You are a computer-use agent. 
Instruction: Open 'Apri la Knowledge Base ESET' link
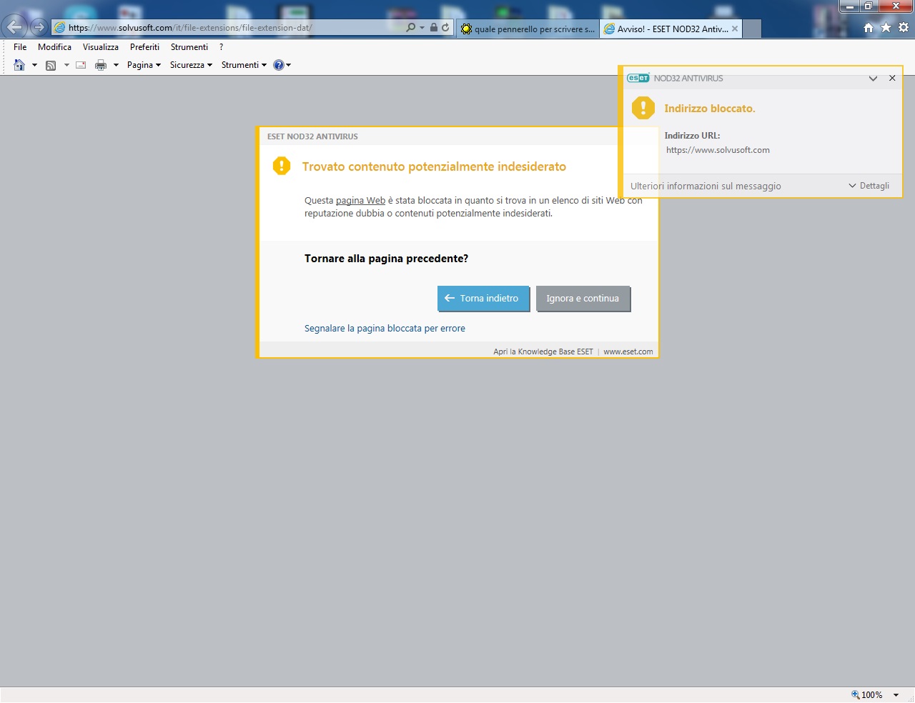543,351
